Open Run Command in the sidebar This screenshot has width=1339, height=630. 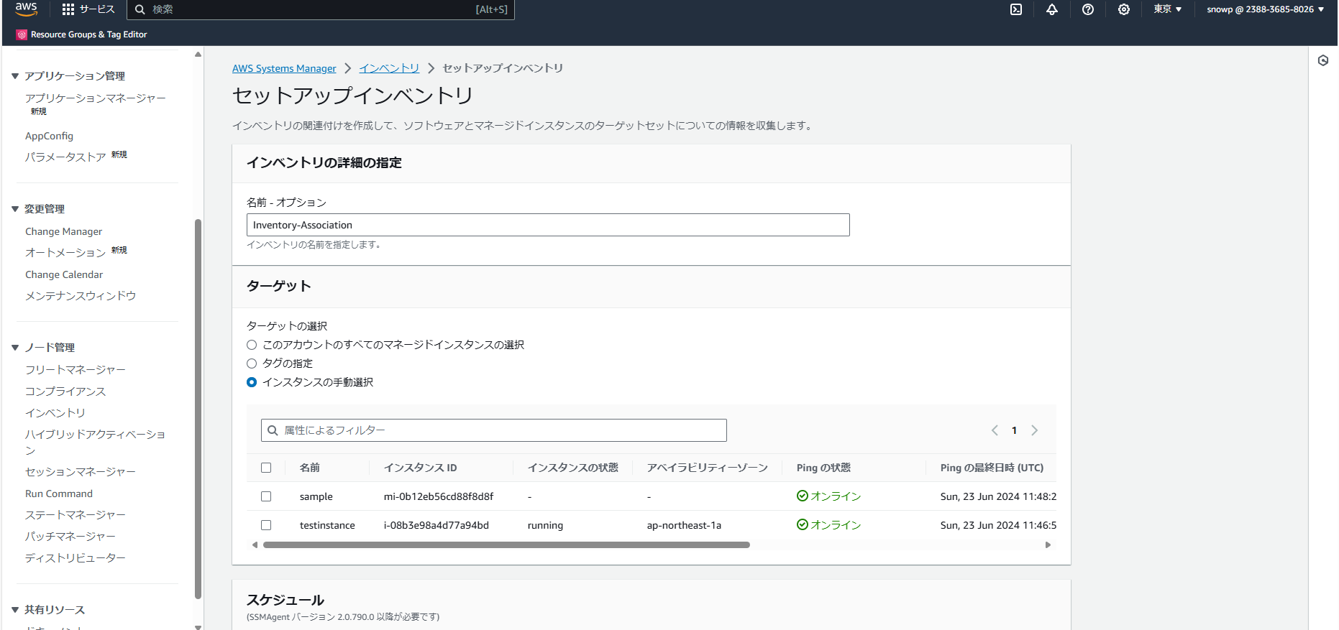pyautogui.click(x=59, y=494)
